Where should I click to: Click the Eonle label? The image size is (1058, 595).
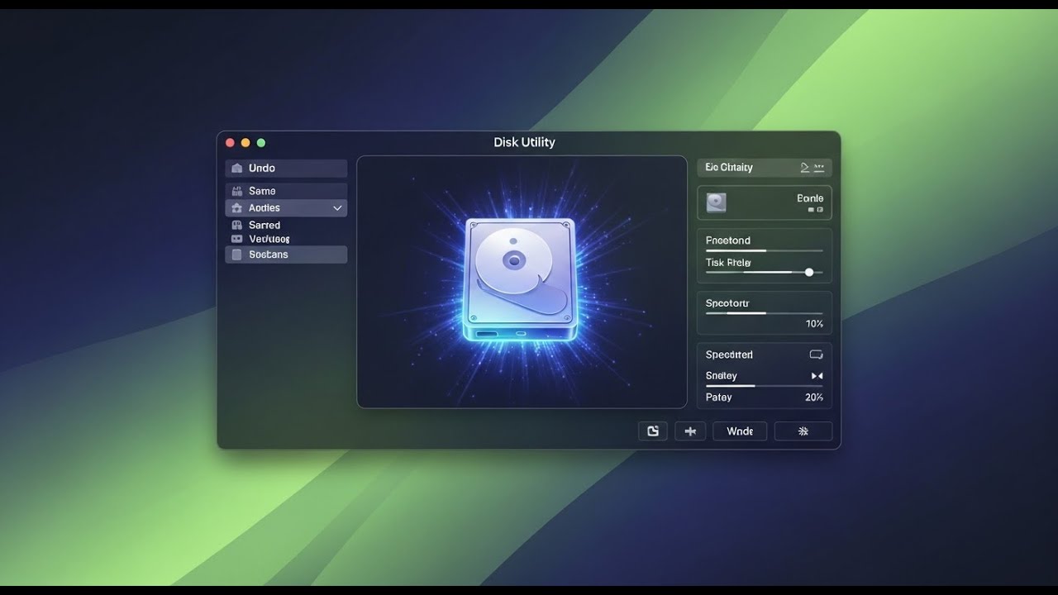click(x=810, y=198)
